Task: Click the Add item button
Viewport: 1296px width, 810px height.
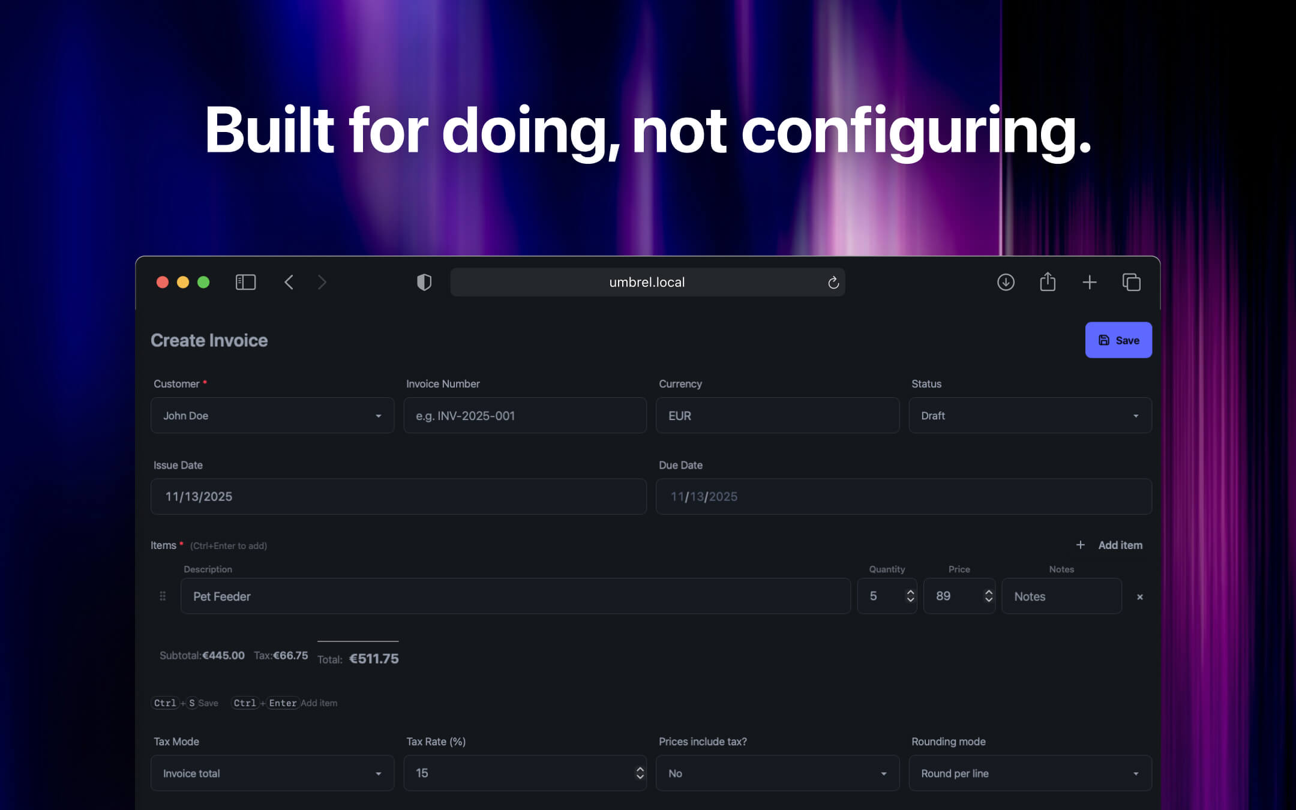Action: [1109, 545]
